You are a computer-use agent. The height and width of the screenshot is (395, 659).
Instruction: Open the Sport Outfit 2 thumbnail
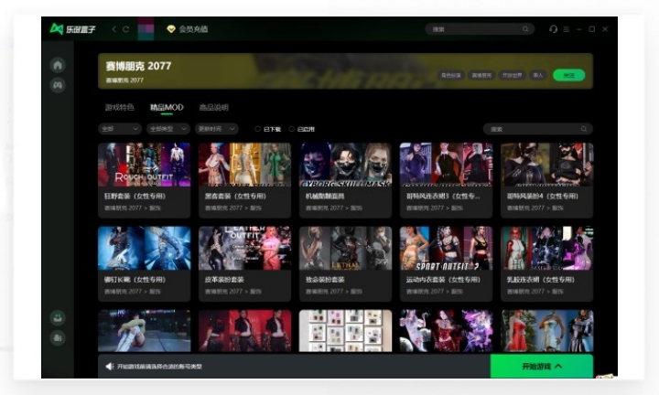click(446, 248)
